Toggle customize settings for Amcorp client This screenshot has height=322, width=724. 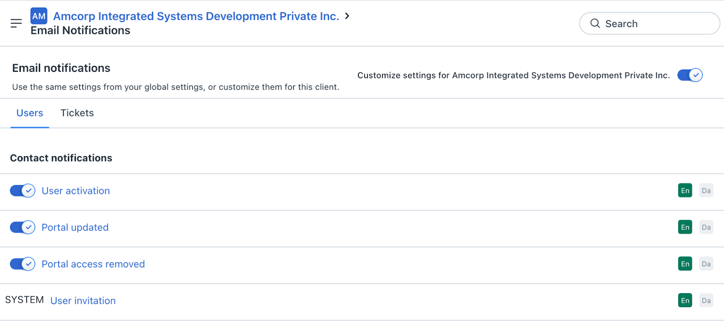pos(690,75)
